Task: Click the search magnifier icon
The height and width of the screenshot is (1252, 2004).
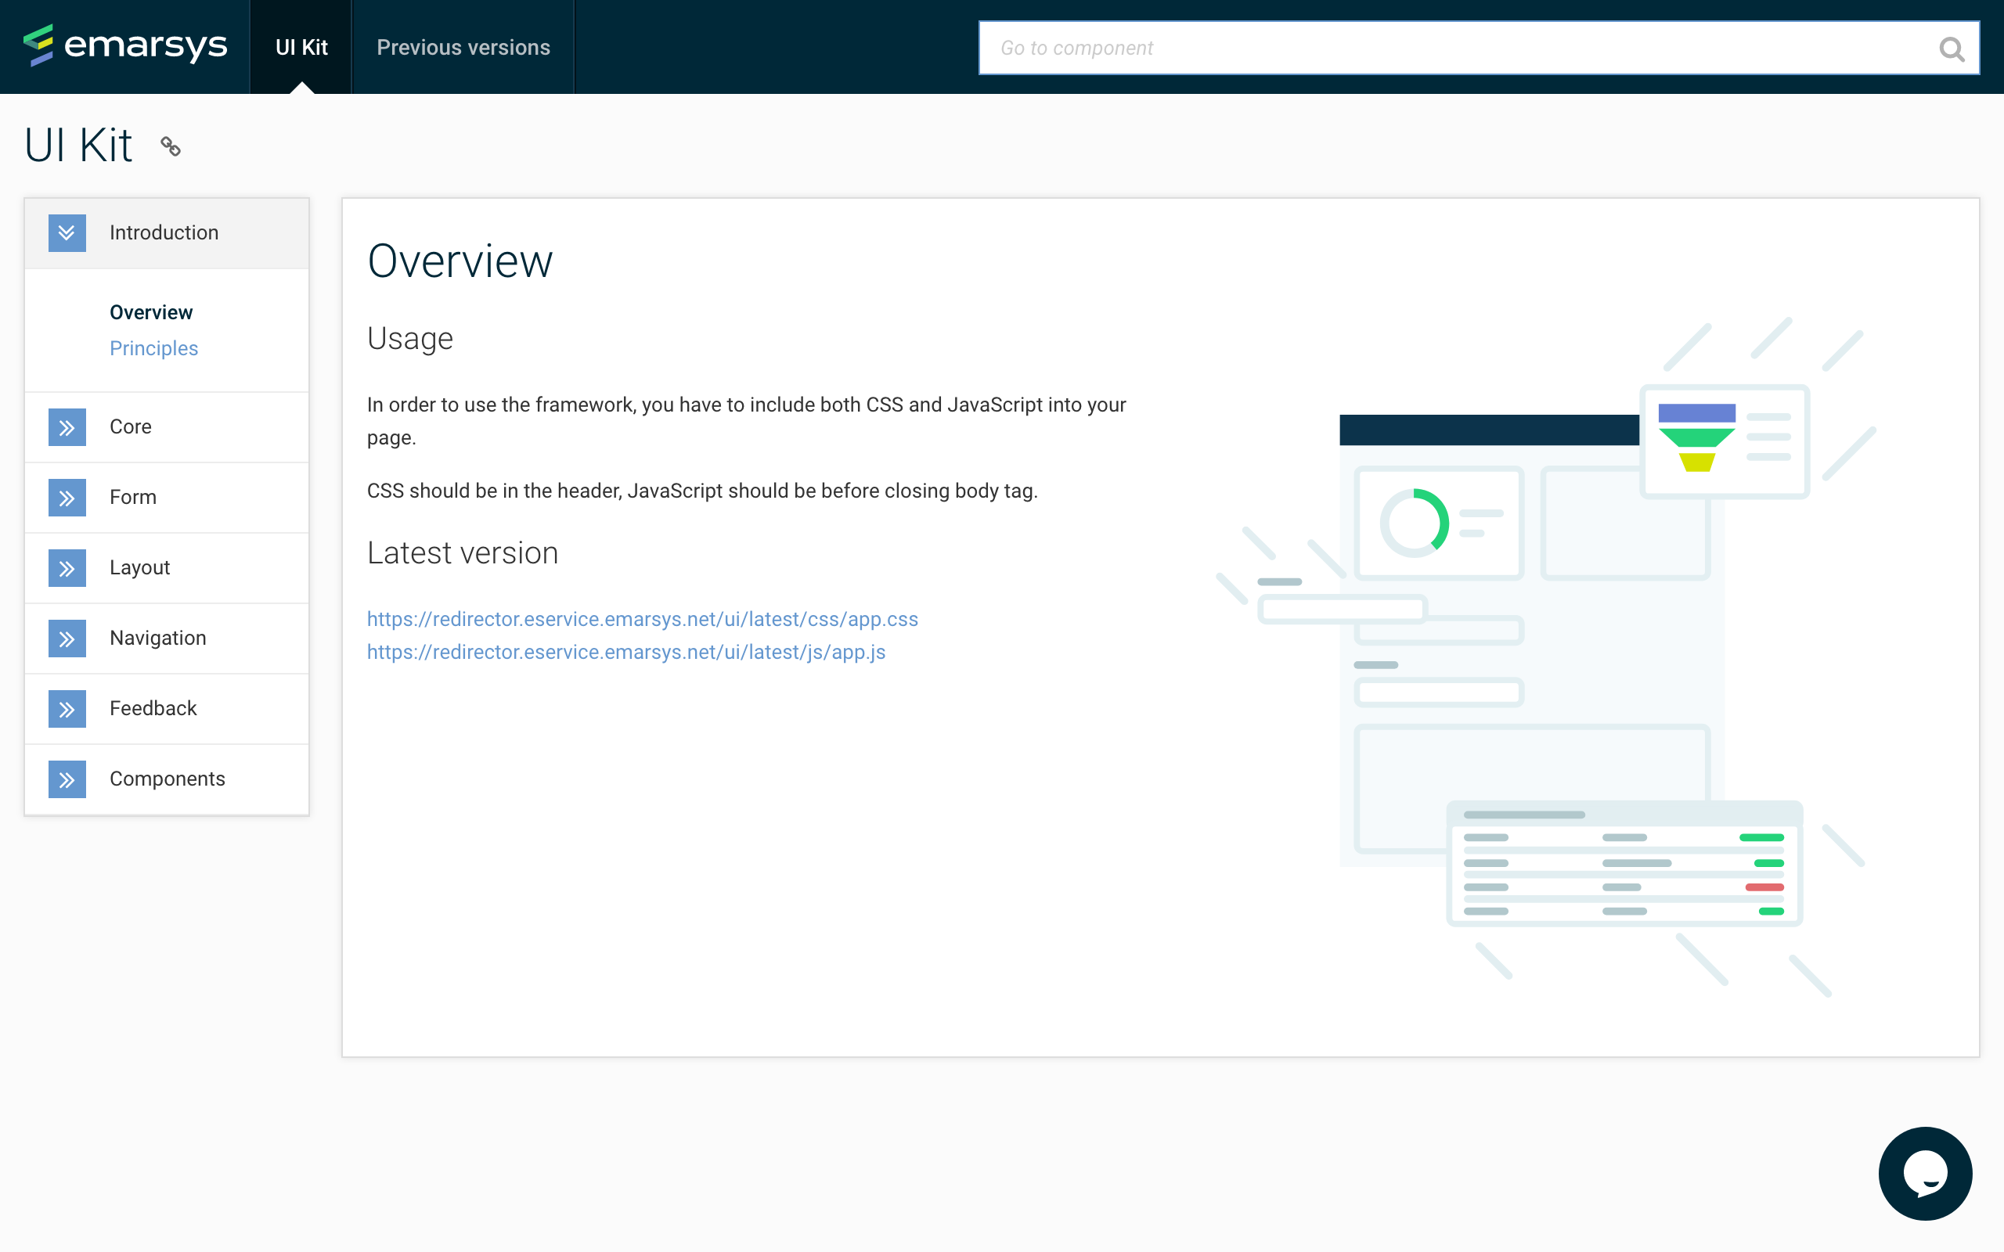Action: [1951, 49]
